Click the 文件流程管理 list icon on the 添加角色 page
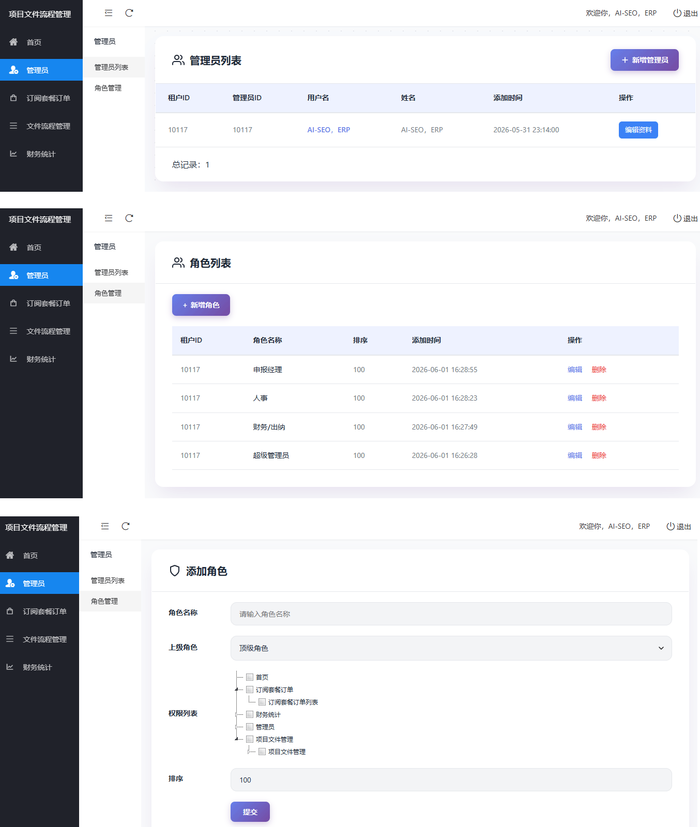 pyautogui.click(x=10, y=639)
